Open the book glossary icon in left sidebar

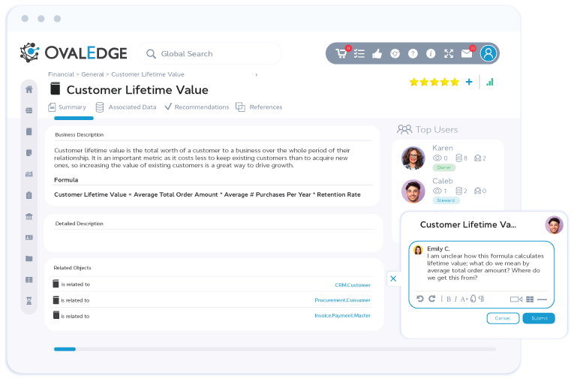[x=29, y=131]
